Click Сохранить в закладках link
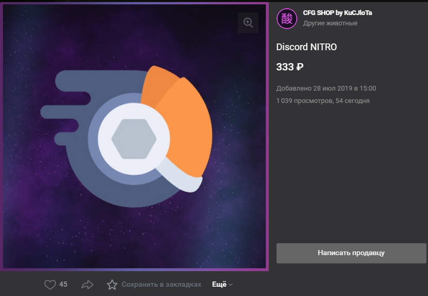Viewport: 428px width, 296px height. pos(161,285)
